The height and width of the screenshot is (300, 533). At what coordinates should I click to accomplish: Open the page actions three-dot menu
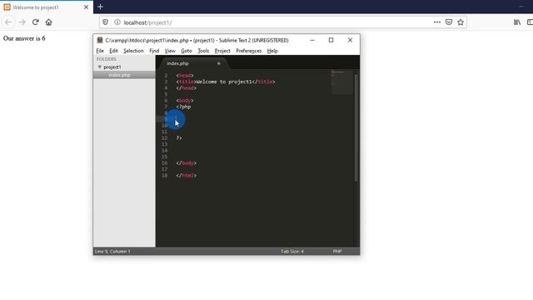pyautogui.click(x=437, y=22)
